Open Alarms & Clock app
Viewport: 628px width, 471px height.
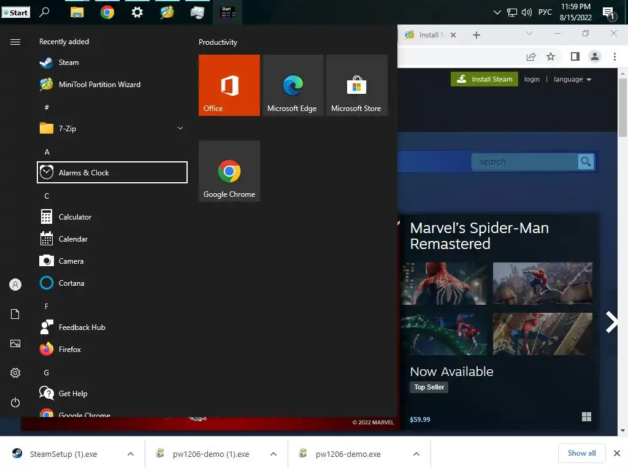click(112, 172)
